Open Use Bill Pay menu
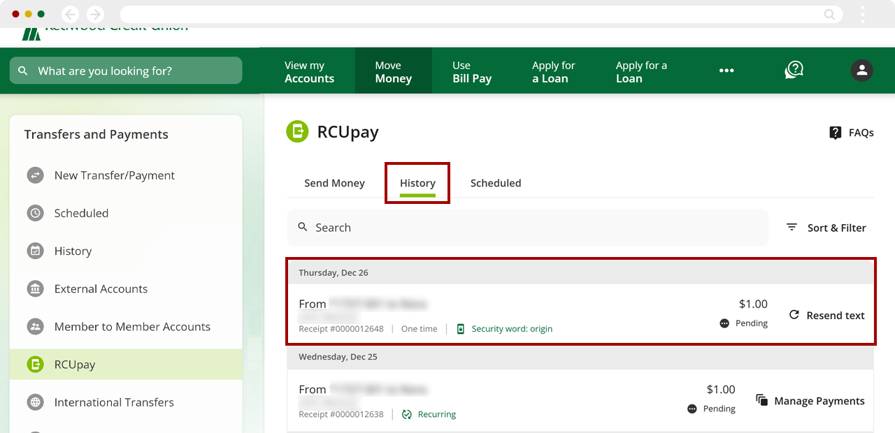This screenshot has height=433, width=895. tap(472, 72)
